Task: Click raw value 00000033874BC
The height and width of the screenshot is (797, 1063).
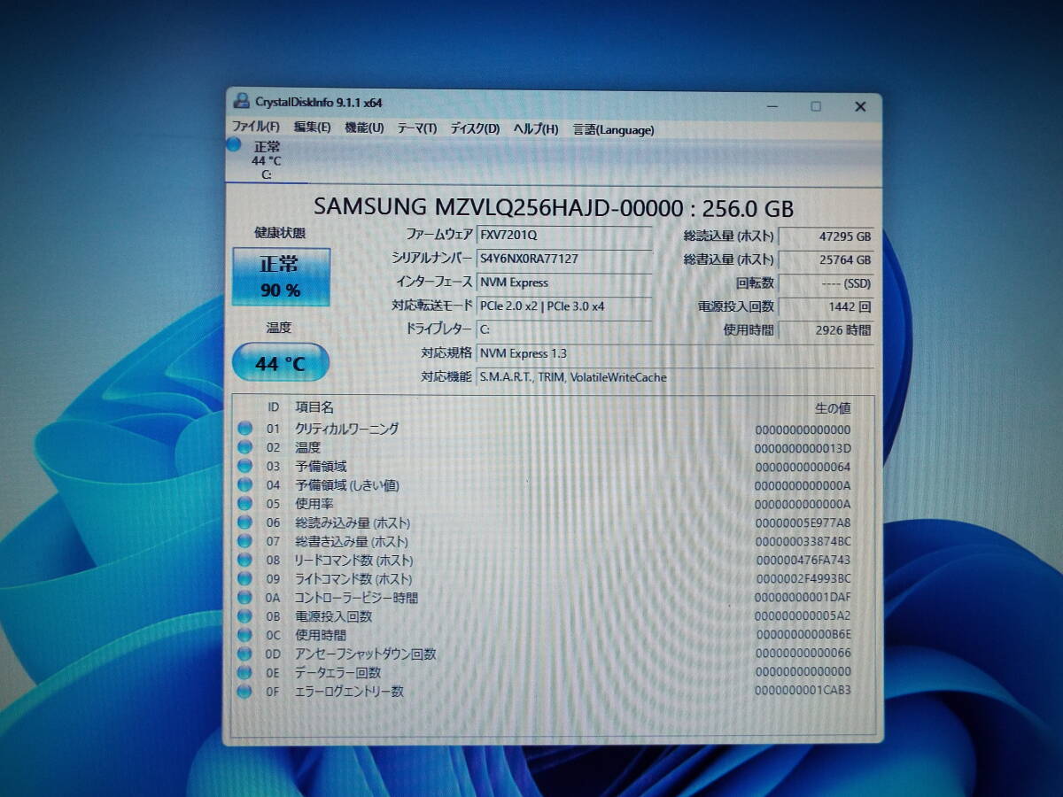Action: 803,542
